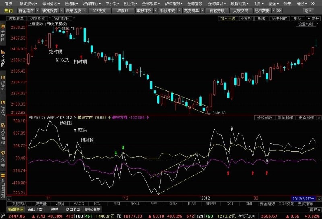The height and width of the screenshot is (219, 322).
Task: Open the 全球指数 menu item
Action: click(195, 4)
